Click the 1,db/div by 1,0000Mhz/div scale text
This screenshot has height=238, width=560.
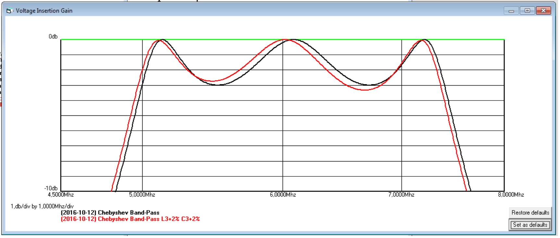tap(42, 206)
